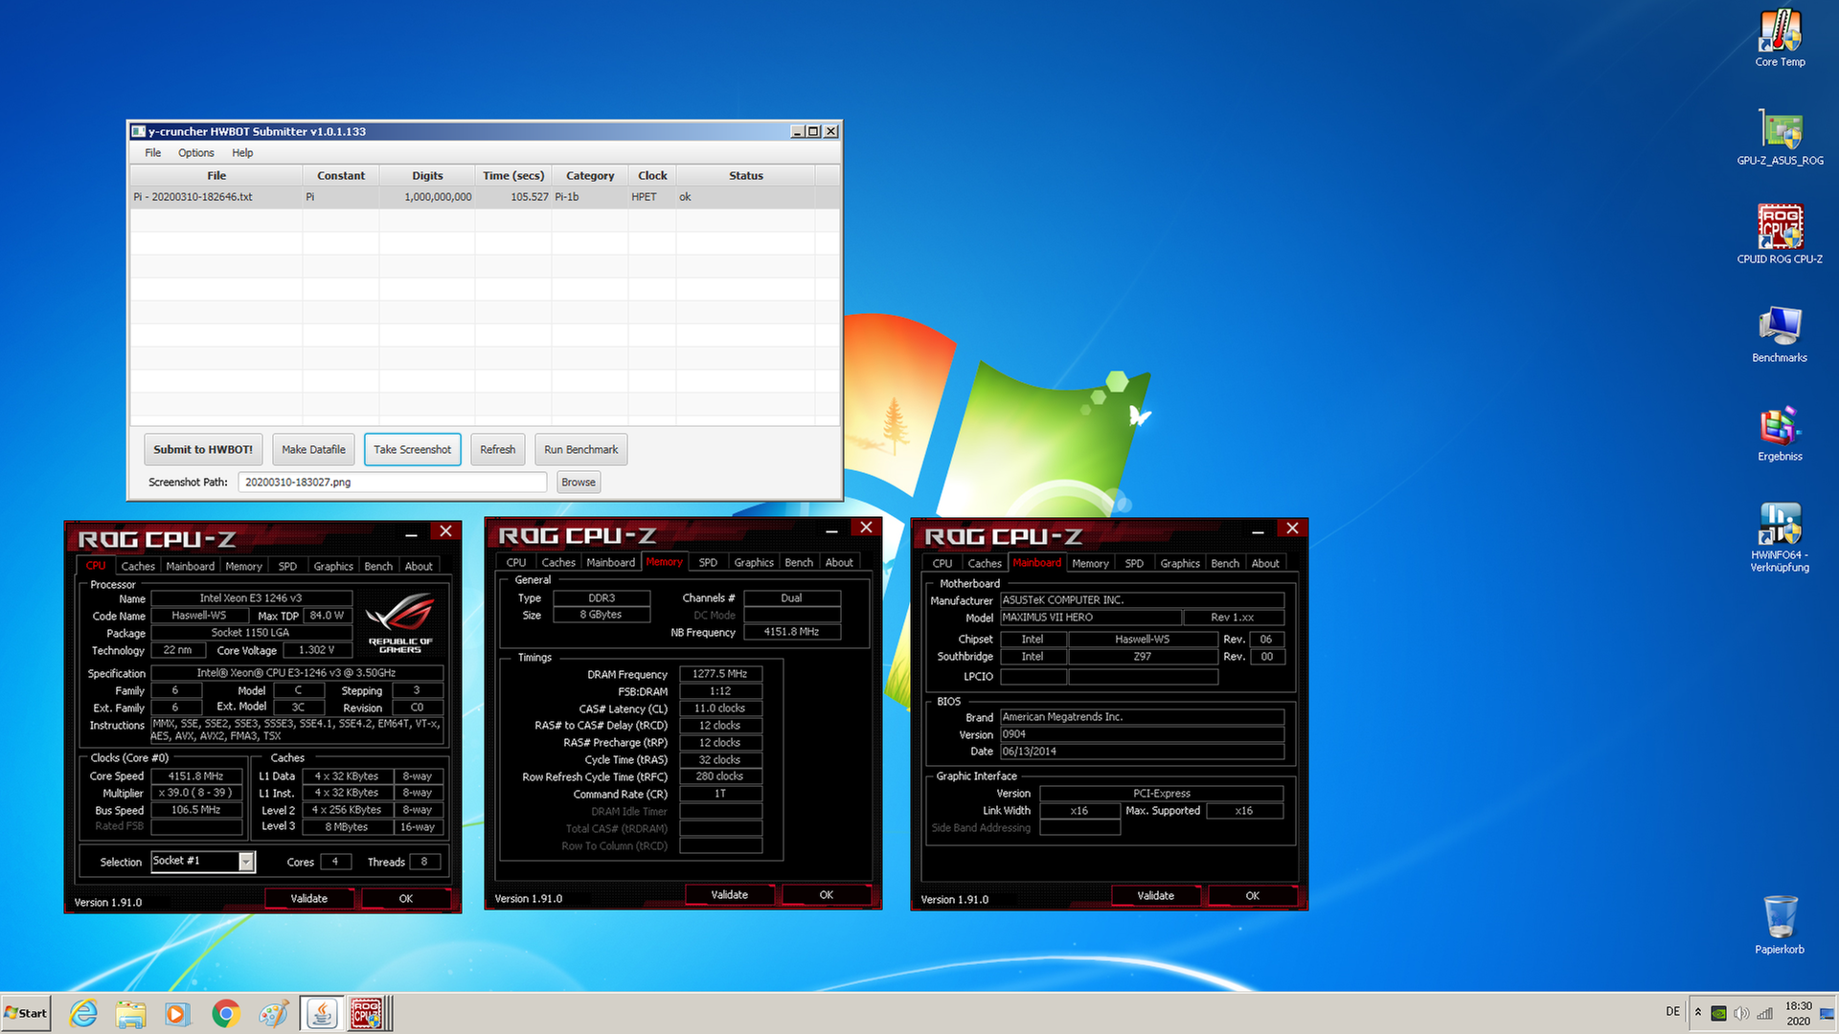1839x1034 pixels.
Task: Switch to Java y-cruncher taskbar app
Action: 322,1013
